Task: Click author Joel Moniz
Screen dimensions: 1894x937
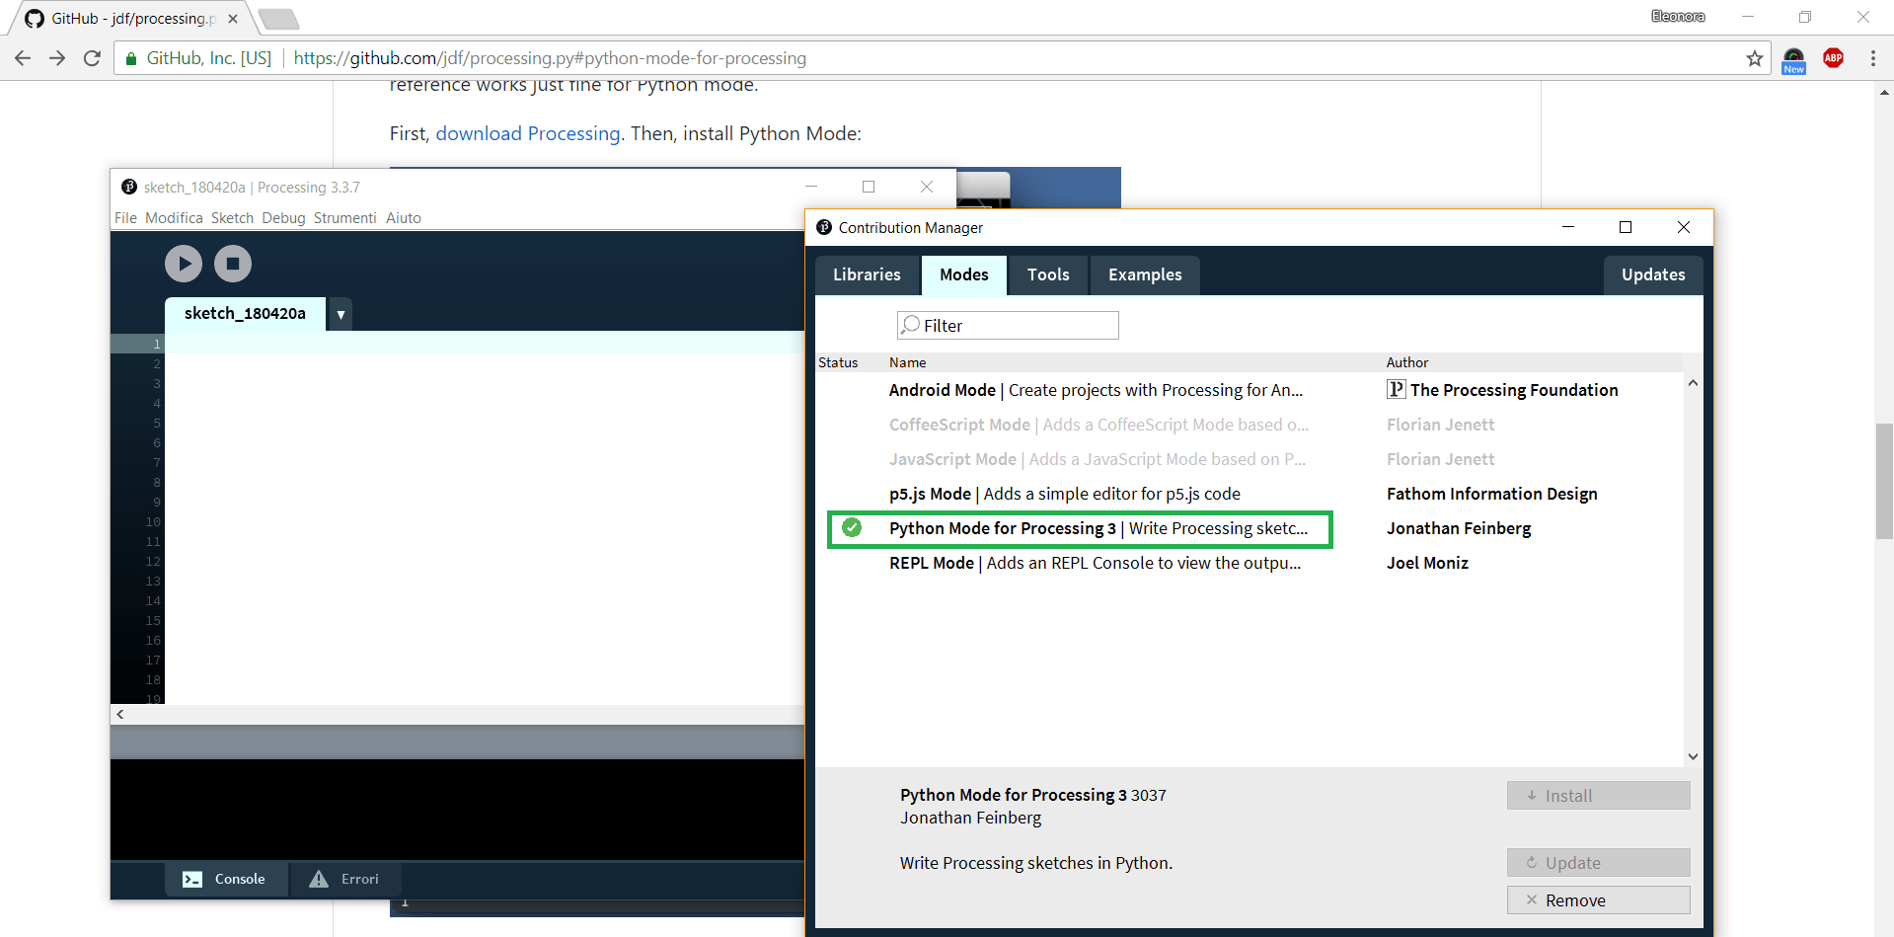Action: pos(1427,563)
